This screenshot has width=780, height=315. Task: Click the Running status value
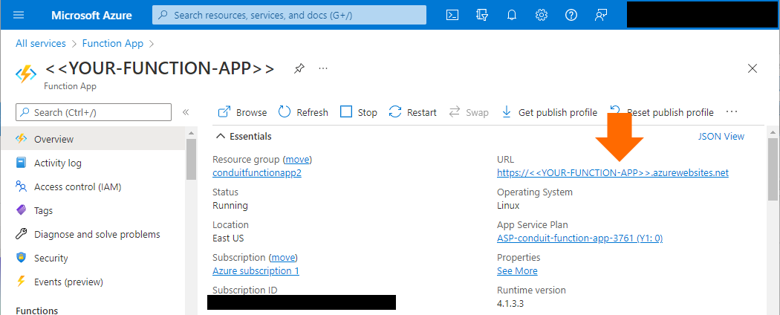coord(230,206)
